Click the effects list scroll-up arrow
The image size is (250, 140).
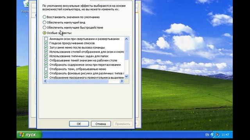(x=127, y=39)
